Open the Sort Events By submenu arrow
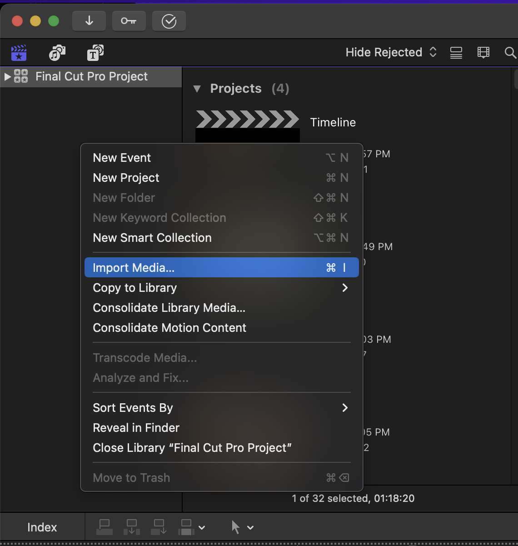This screenshot has height=546, width=518. (x=345, y=408)
